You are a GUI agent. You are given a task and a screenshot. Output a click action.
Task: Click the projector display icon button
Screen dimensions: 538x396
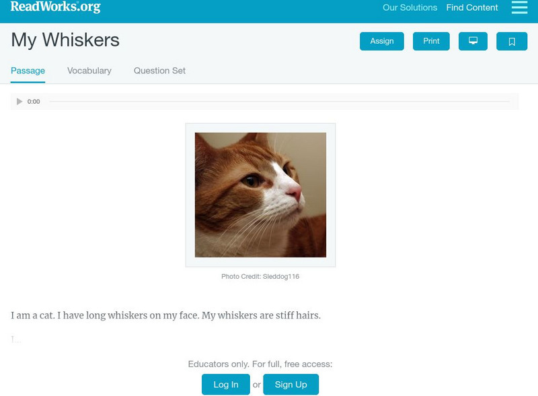(473, 41)
